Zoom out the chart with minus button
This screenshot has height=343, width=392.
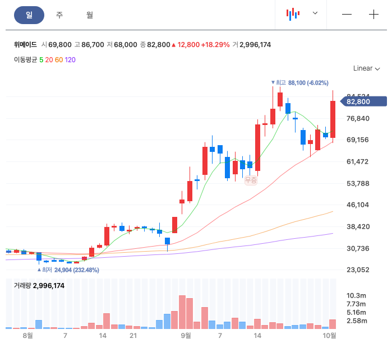347,14
